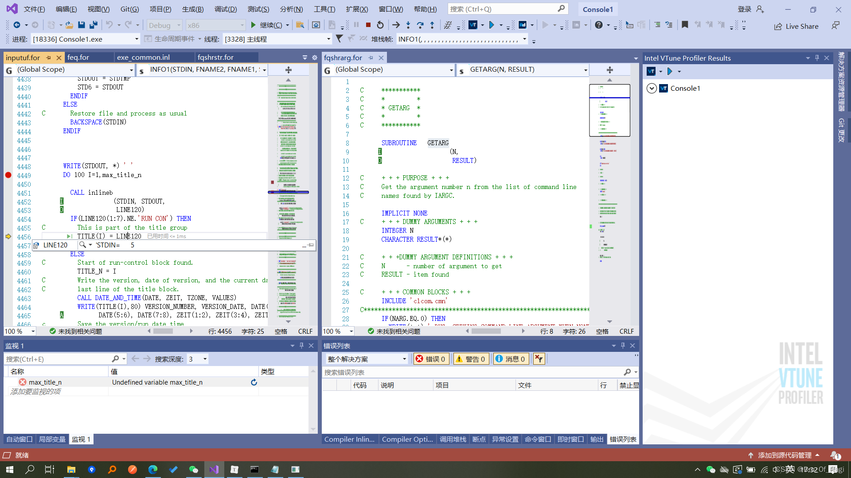The width and height of the screenshot is (851, 478).
Task: Toggle the breakpoint on line 4449
Action: 8,175
